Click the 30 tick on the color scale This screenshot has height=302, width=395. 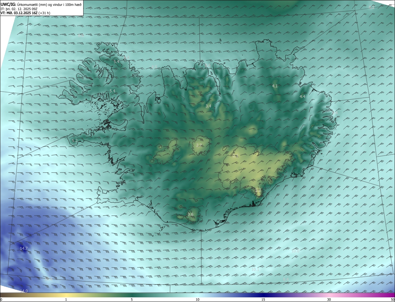point(329,300)
